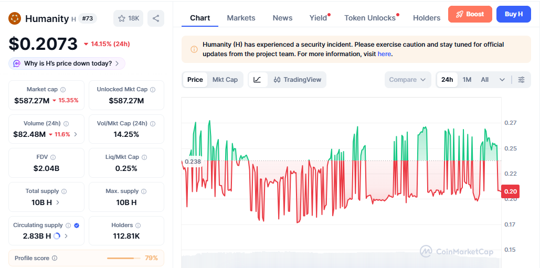The width and height of the screenshot is (540, 268).
Task: Select the 1M time range
Action: (467, 80)
